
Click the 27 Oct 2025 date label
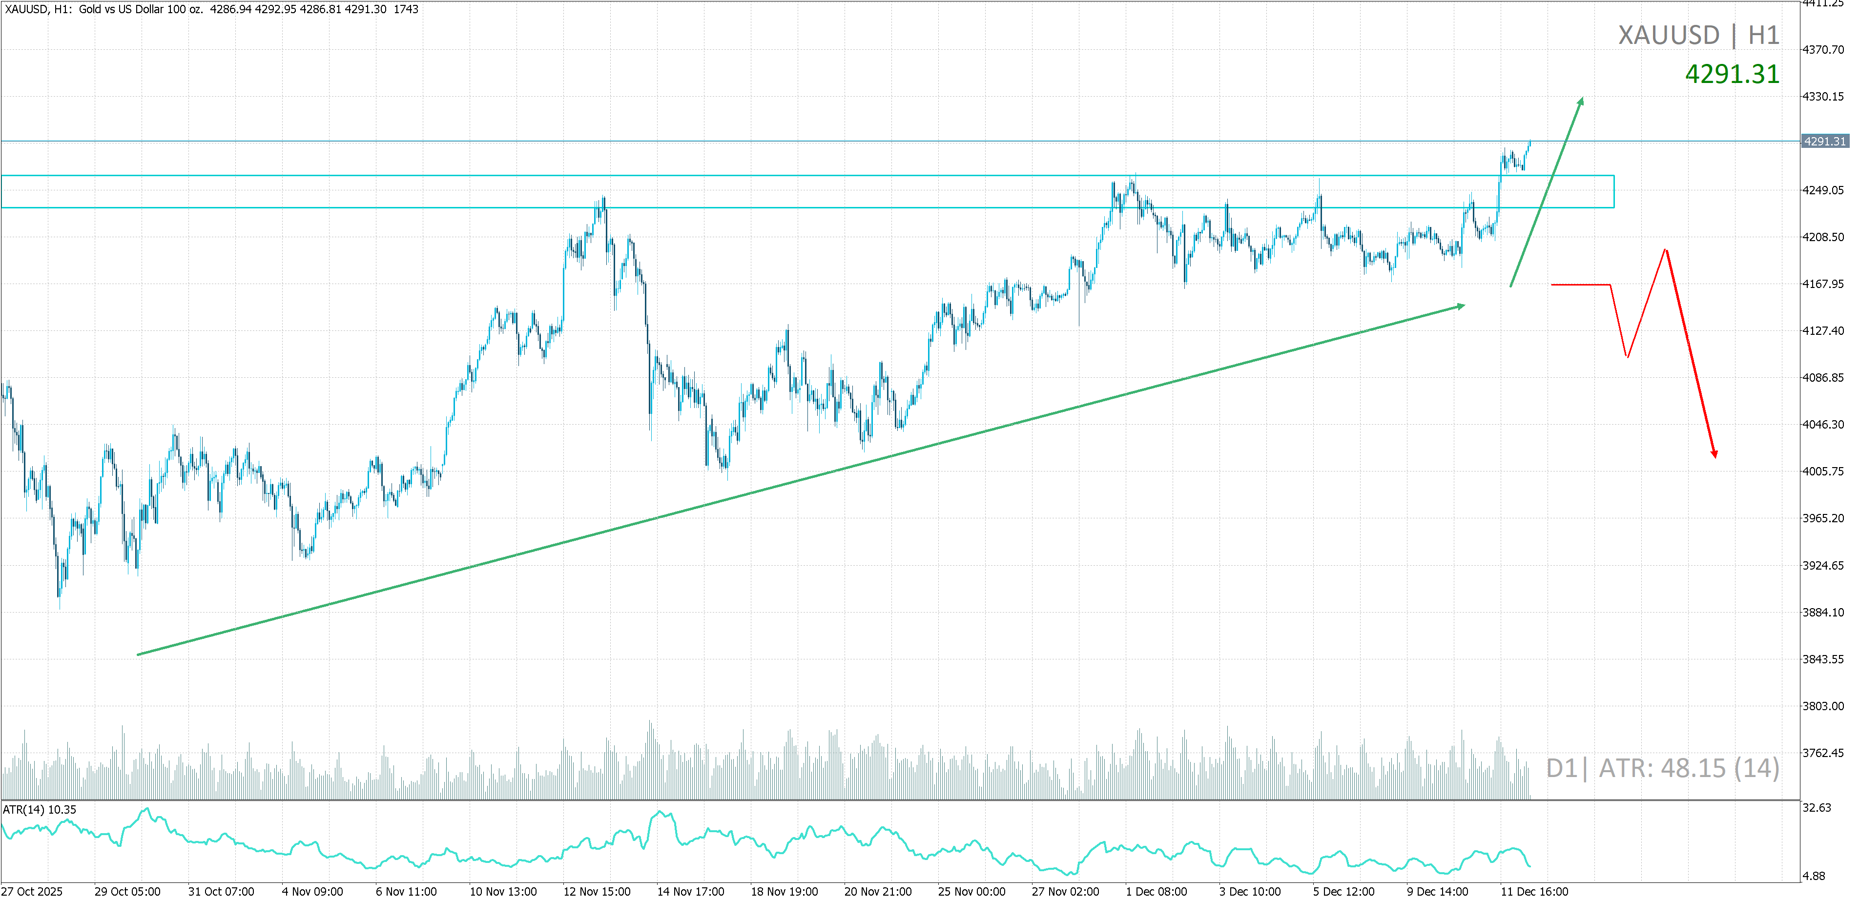point(32,892)
